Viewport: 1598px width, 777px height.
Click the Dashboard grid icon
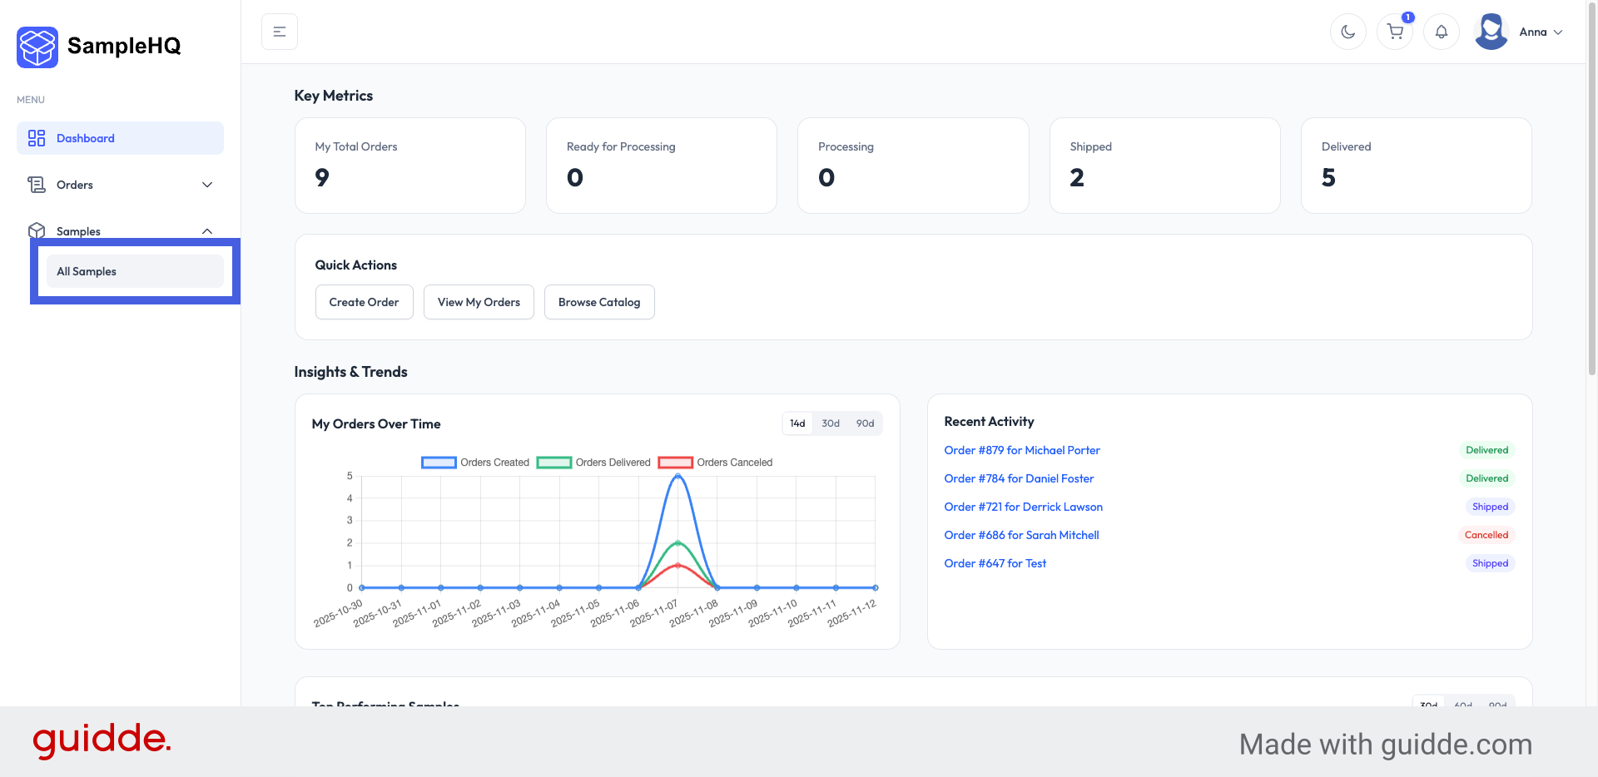37,138
